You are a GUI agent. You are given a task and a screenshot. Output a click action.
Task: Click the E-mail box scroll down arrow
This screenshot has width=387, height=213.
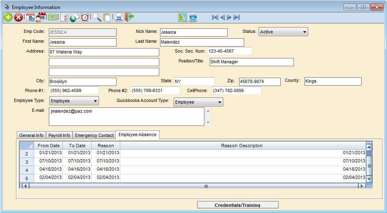(208, 123)
